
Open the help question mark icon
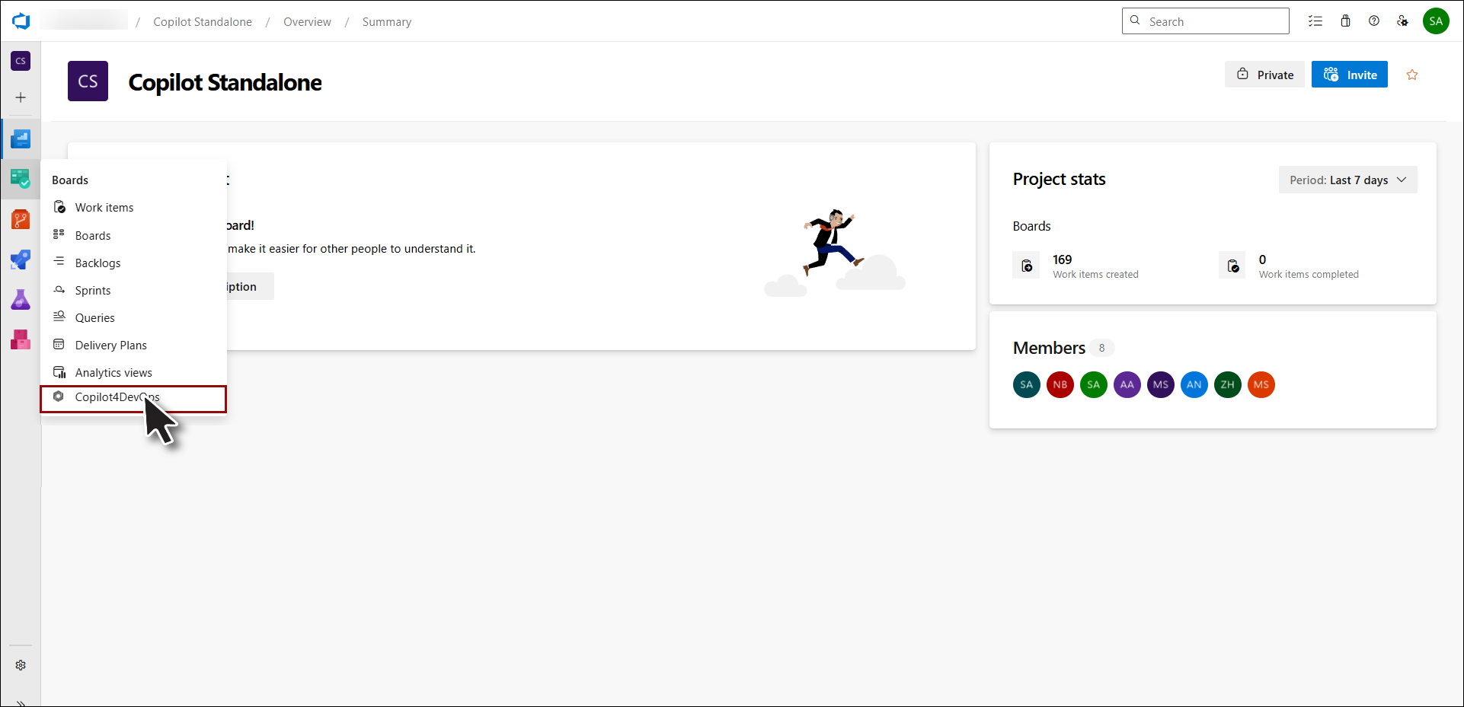[x=1373, y=21]
